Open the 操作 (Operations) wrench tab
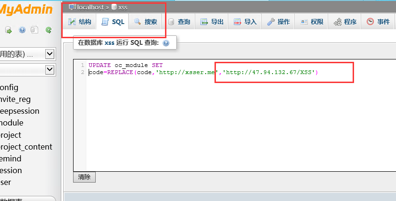 point(278,22)
